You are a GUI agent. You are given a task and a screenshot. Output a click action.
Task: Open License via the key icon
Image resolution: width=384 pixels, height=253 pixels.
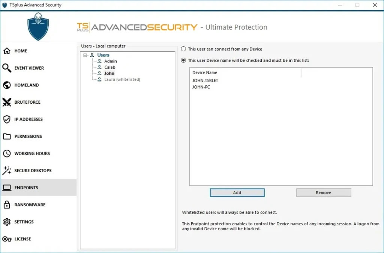point(7,239)
